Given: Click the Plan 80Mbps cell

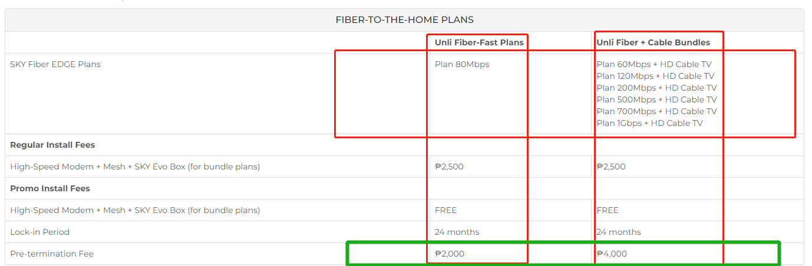Looking at the screenshot, I should tap(462, 64).
